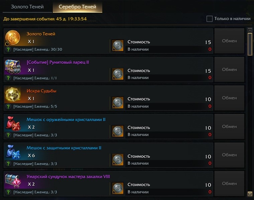Click the Рунитовый ларец II chest icon
This screenshot has height=200, width=254.
(x=12, y=66)
